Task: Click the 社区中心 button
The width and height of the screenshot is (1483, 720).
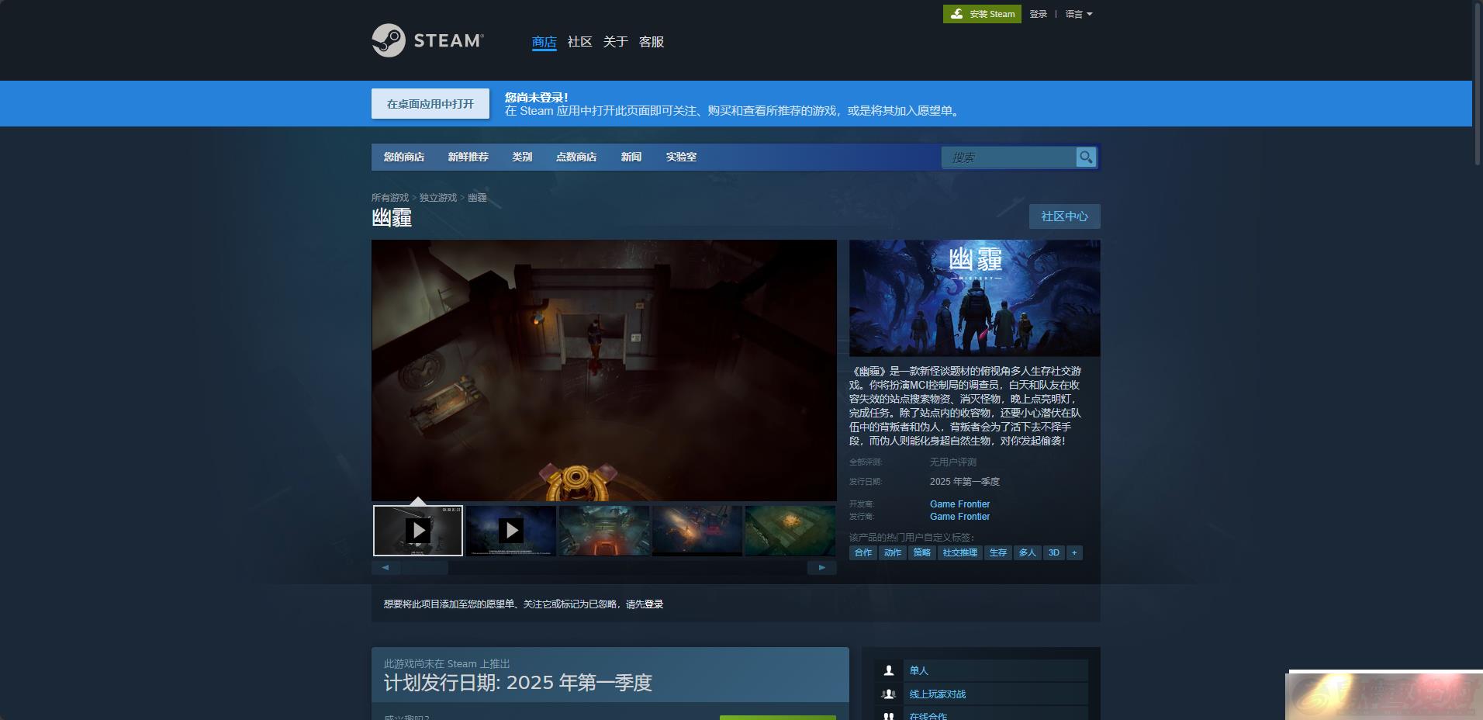Action: (x=1065, y=216)
